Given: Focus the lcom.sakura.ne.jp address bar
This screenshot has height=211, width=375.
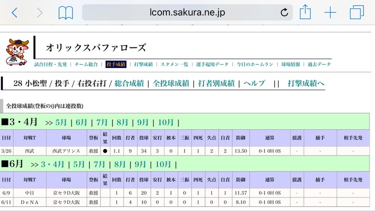Looking at the screenshot, I should pyautogui.click(x=187, y=12).
